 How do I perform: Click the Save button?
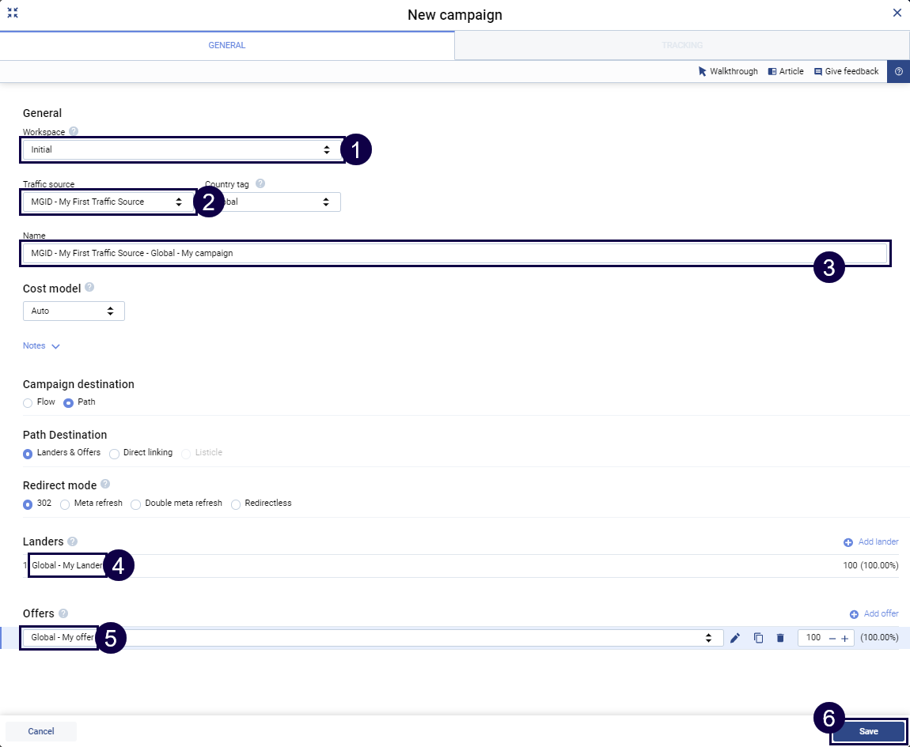[x=868, y=731]
